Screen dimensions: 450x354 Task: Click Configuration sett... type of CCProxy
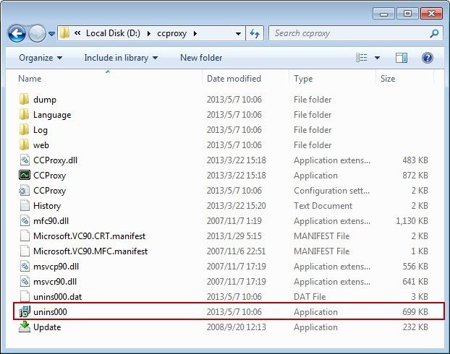click(x=332, y=191)
